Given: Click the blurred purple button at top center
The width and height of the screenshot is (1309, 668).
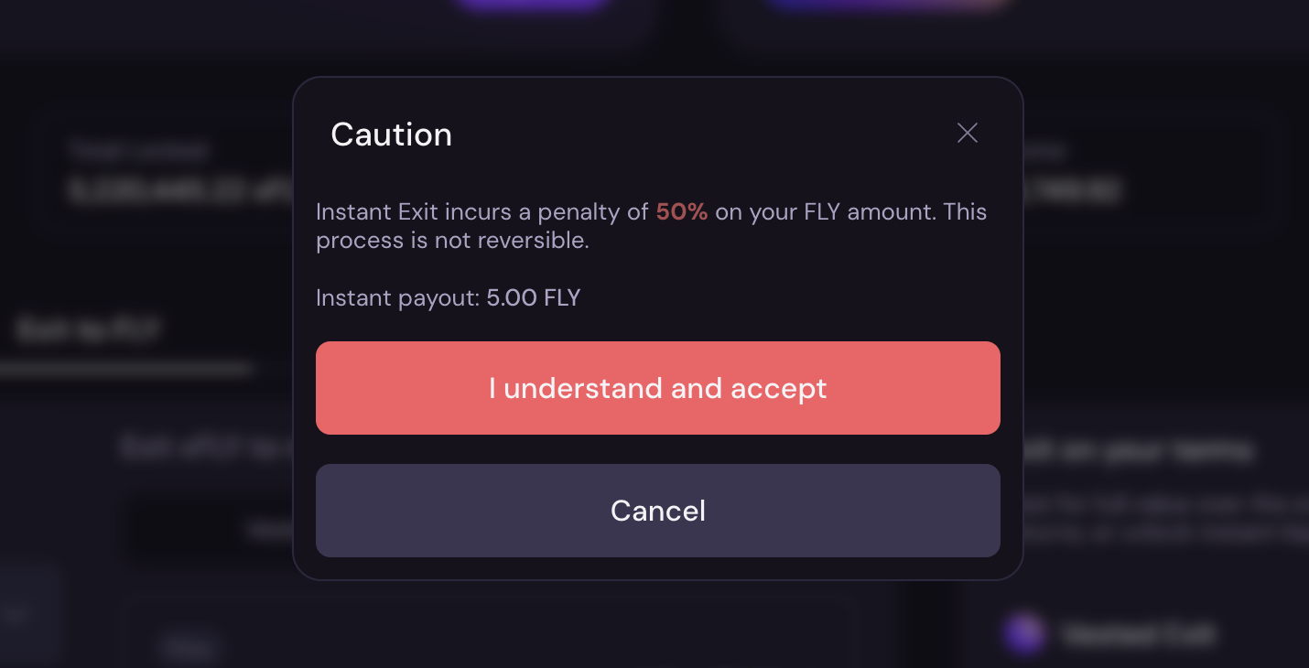Looking at the screenshot, I should (534, 4).
